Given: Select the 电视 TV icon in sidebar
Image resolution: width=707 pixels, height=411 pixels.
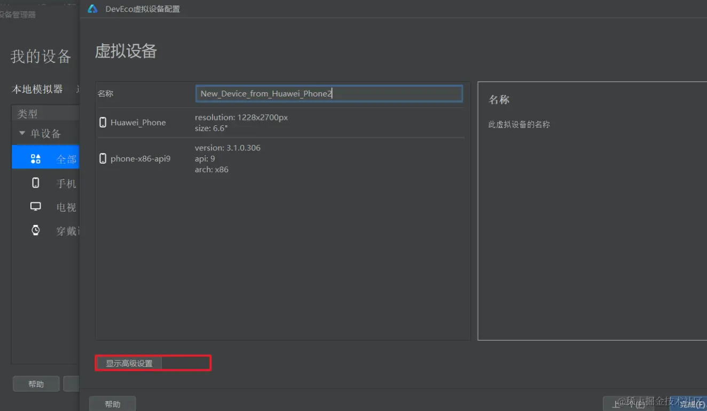Looking at the screenshot, I should click(x=36, y=207).
